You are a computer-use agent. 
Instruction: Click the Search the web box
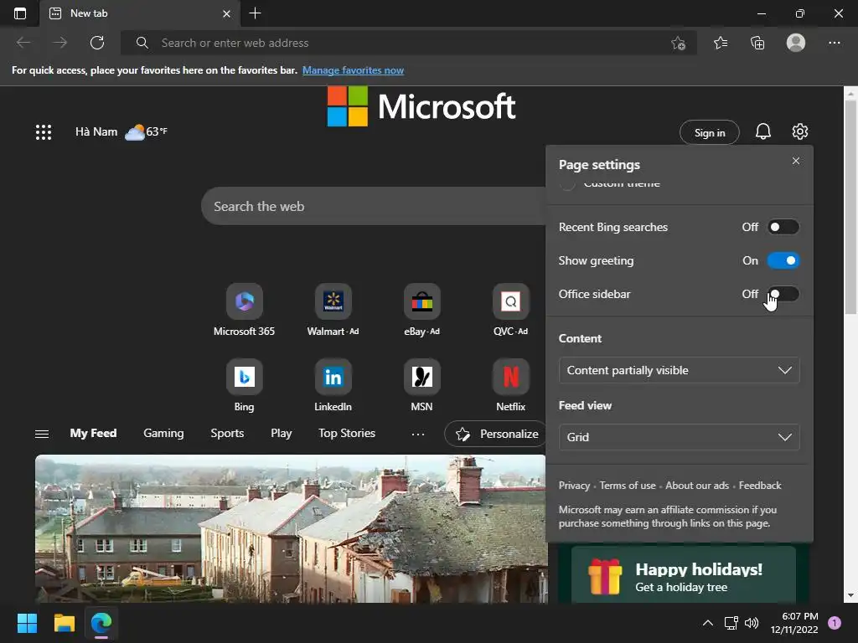click(374, 206)
